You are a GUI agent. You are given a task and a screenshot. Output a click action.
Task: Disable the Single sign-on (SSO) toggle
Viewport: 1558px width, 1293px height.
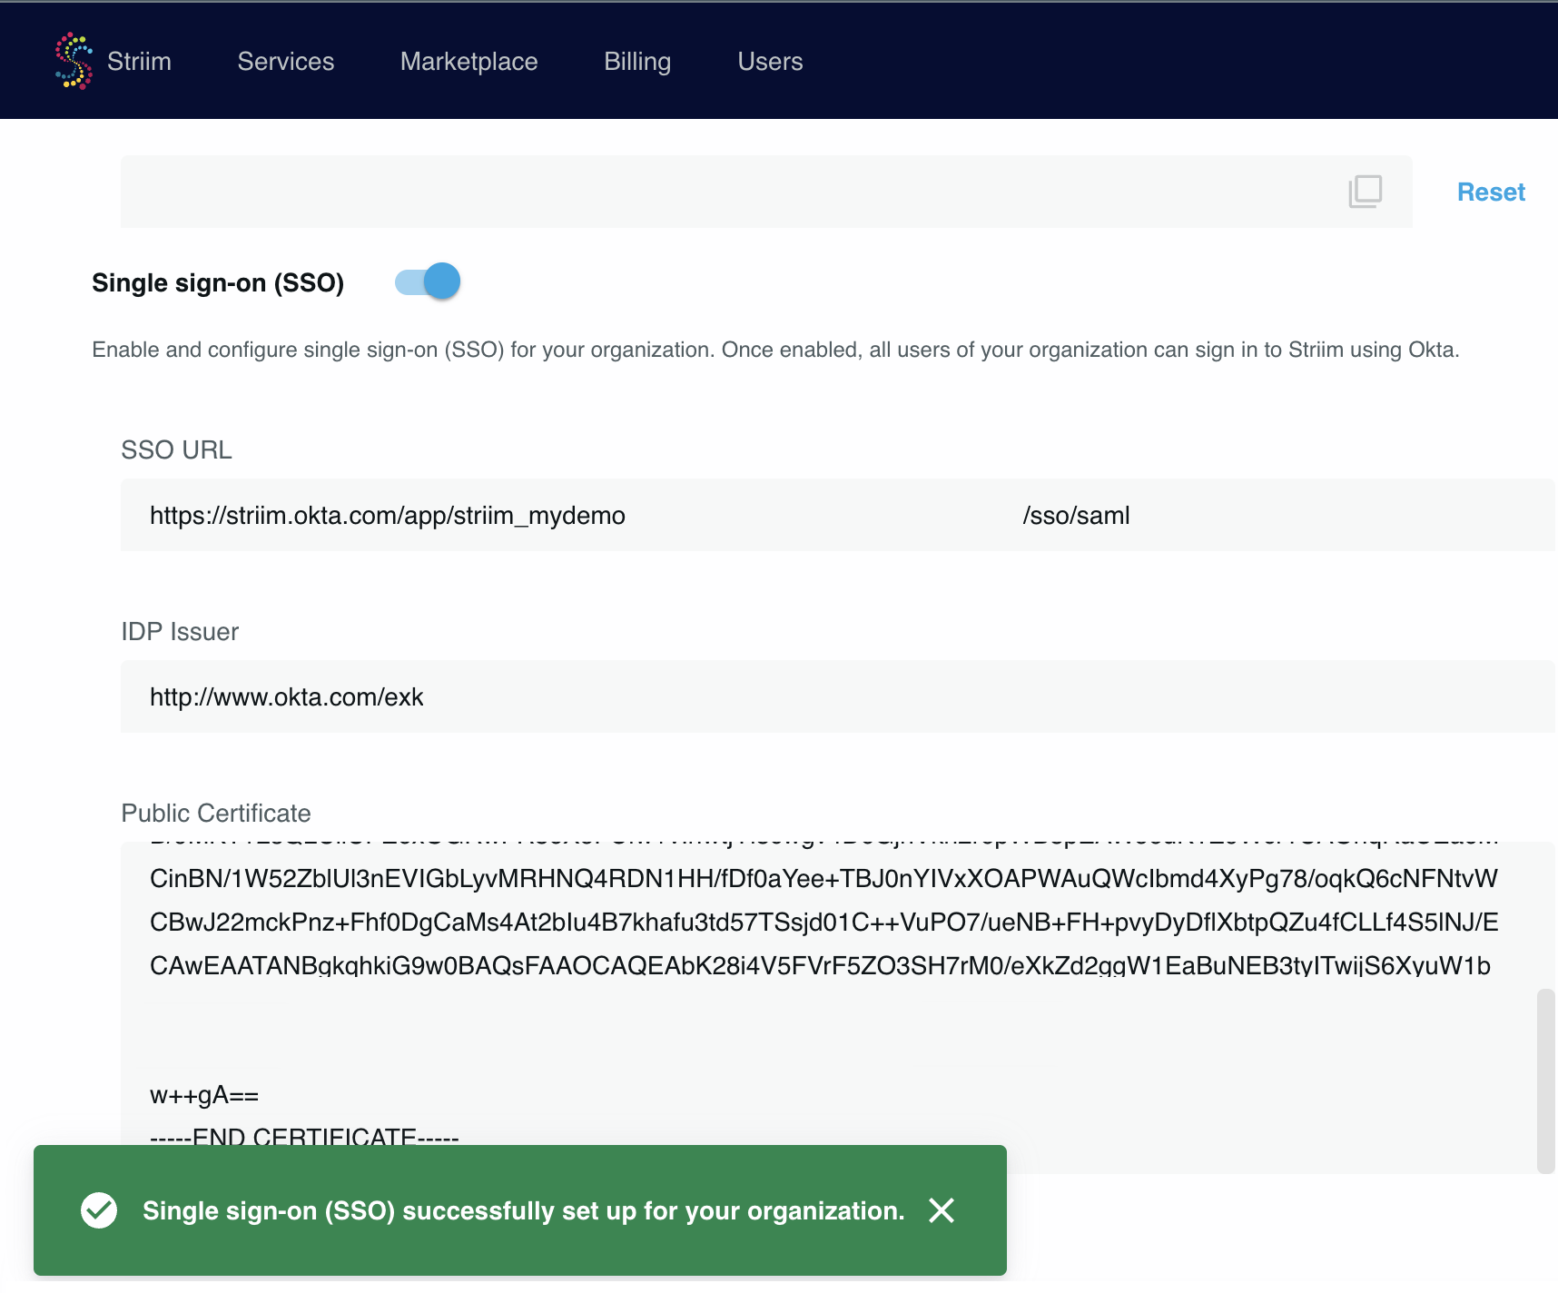(x=429, y=282)
